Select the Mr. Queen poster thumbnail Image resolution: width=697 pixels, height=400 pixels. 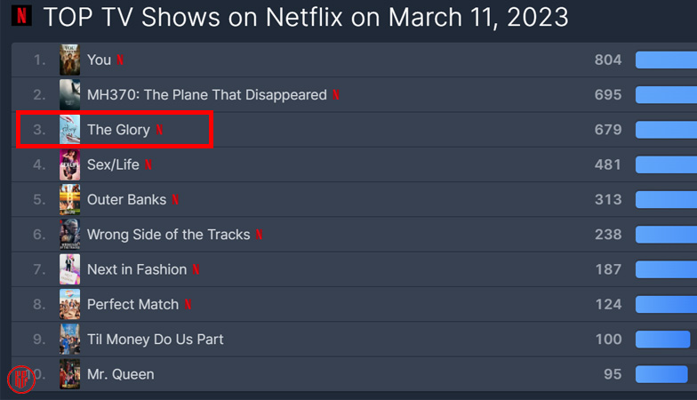point(69,374)
